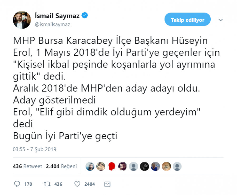
Task: Open first liker avatar in row
Action: (x=90, y=167)
